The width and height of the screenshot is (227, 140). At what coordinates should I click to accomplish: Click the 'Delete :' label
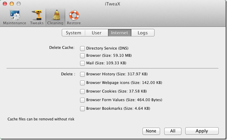click(68, 74)
